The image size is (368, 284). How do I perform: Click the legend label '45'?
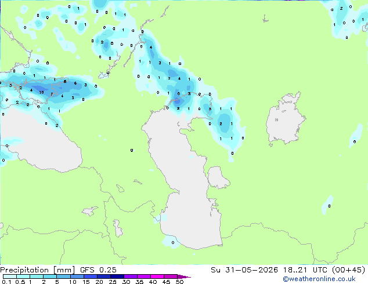point(166,282)
